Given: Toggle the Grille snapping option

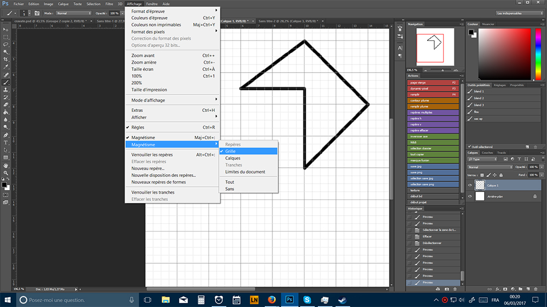Looking at the screenshot, I should pyautogui.click(x=230, y=151).
